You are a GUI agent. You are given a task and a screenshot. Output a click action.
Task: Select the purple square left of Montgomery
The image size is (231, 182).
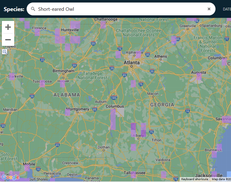pos(67,112)
